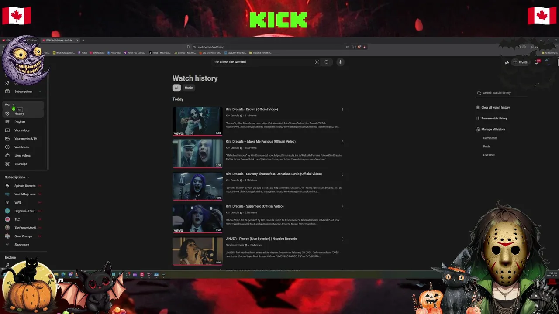The height and width of the screenshot is (314, 559).
Task: Open the title Kim Dracula - Superhero (Official Video)
Action: [x=255, y=206]
